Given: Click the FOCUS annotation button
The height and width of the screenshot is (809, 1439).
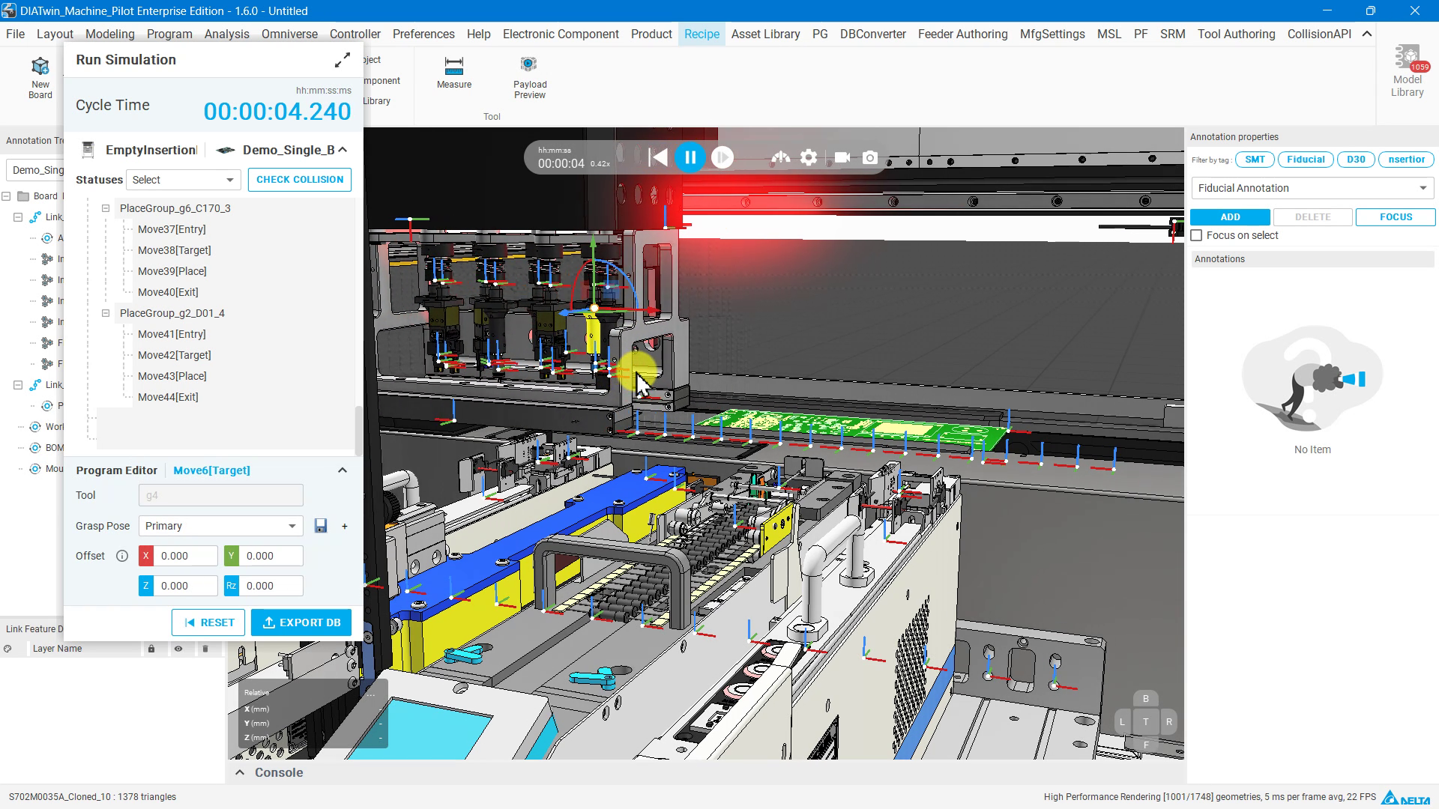Looking at the screenshot, I should click(x=1396, y=217).
